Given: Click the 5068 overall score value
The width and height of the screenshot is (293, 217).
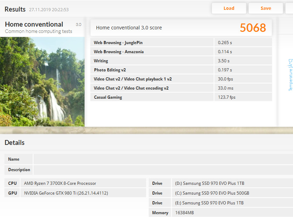Looking at the screenshot, I should click(253, 28).
